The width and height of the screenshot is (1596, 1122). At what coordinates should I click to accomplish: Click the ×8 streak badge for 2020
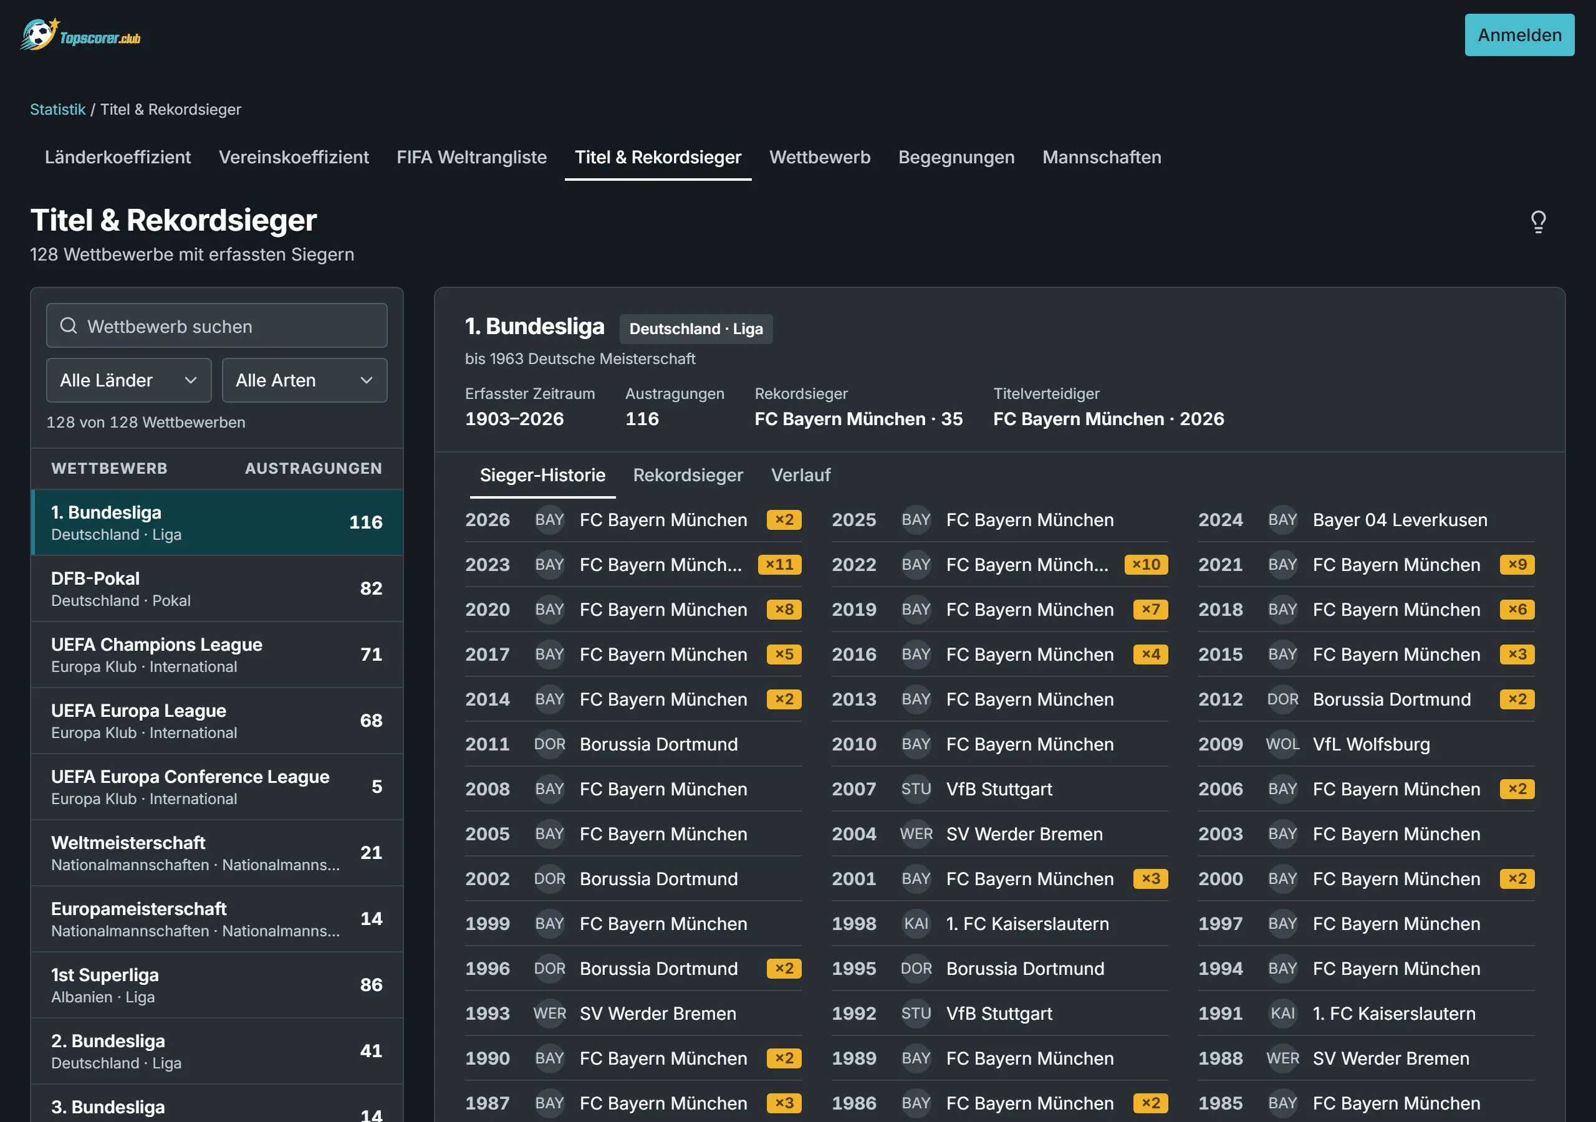point(784,610)
